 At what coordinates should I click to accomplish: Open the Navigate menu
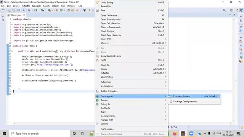[37, 6]
